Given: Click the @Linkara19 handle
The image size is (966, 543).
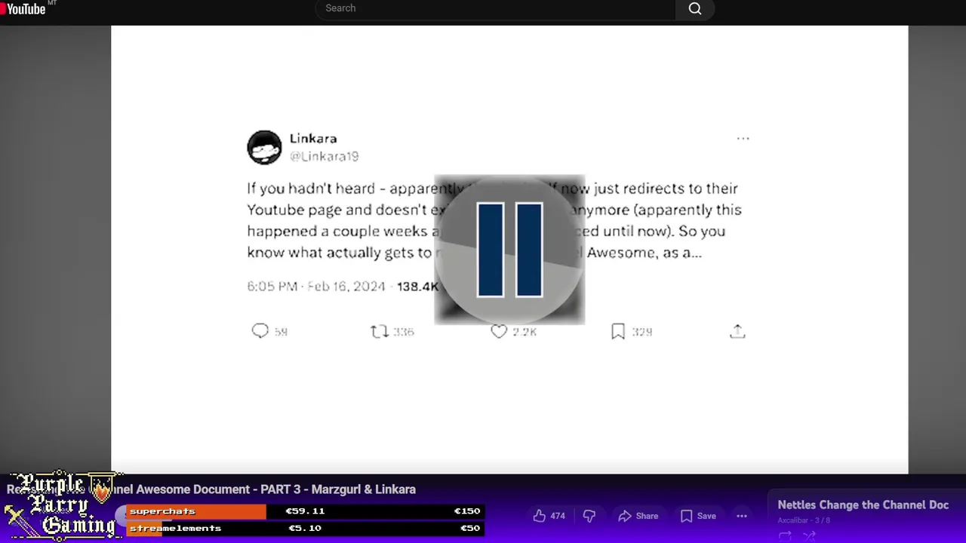Looking at the screenshot, I should click(325, 156).
